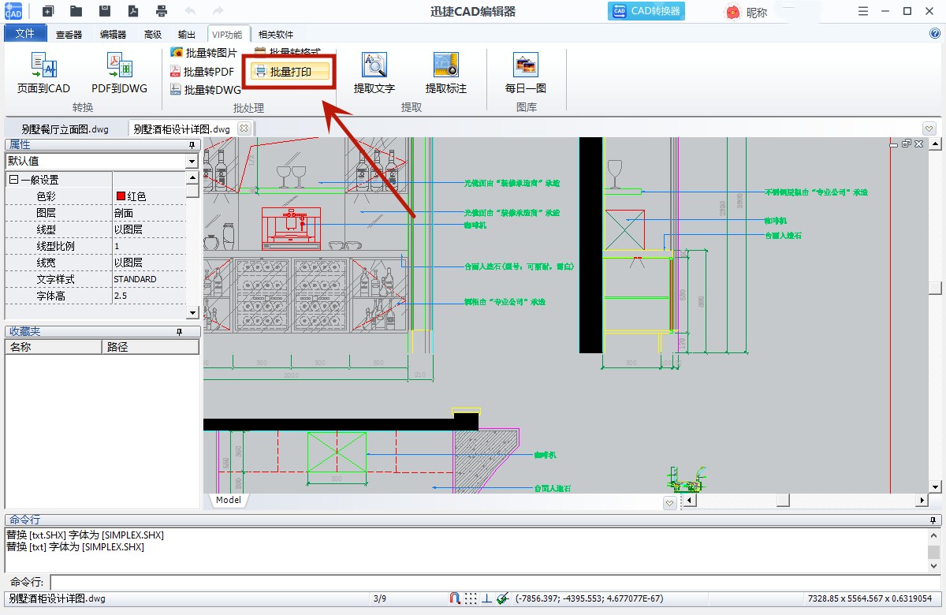
Task: Switch to the 编辑器 ribbon tab
Action: point(113,35)
